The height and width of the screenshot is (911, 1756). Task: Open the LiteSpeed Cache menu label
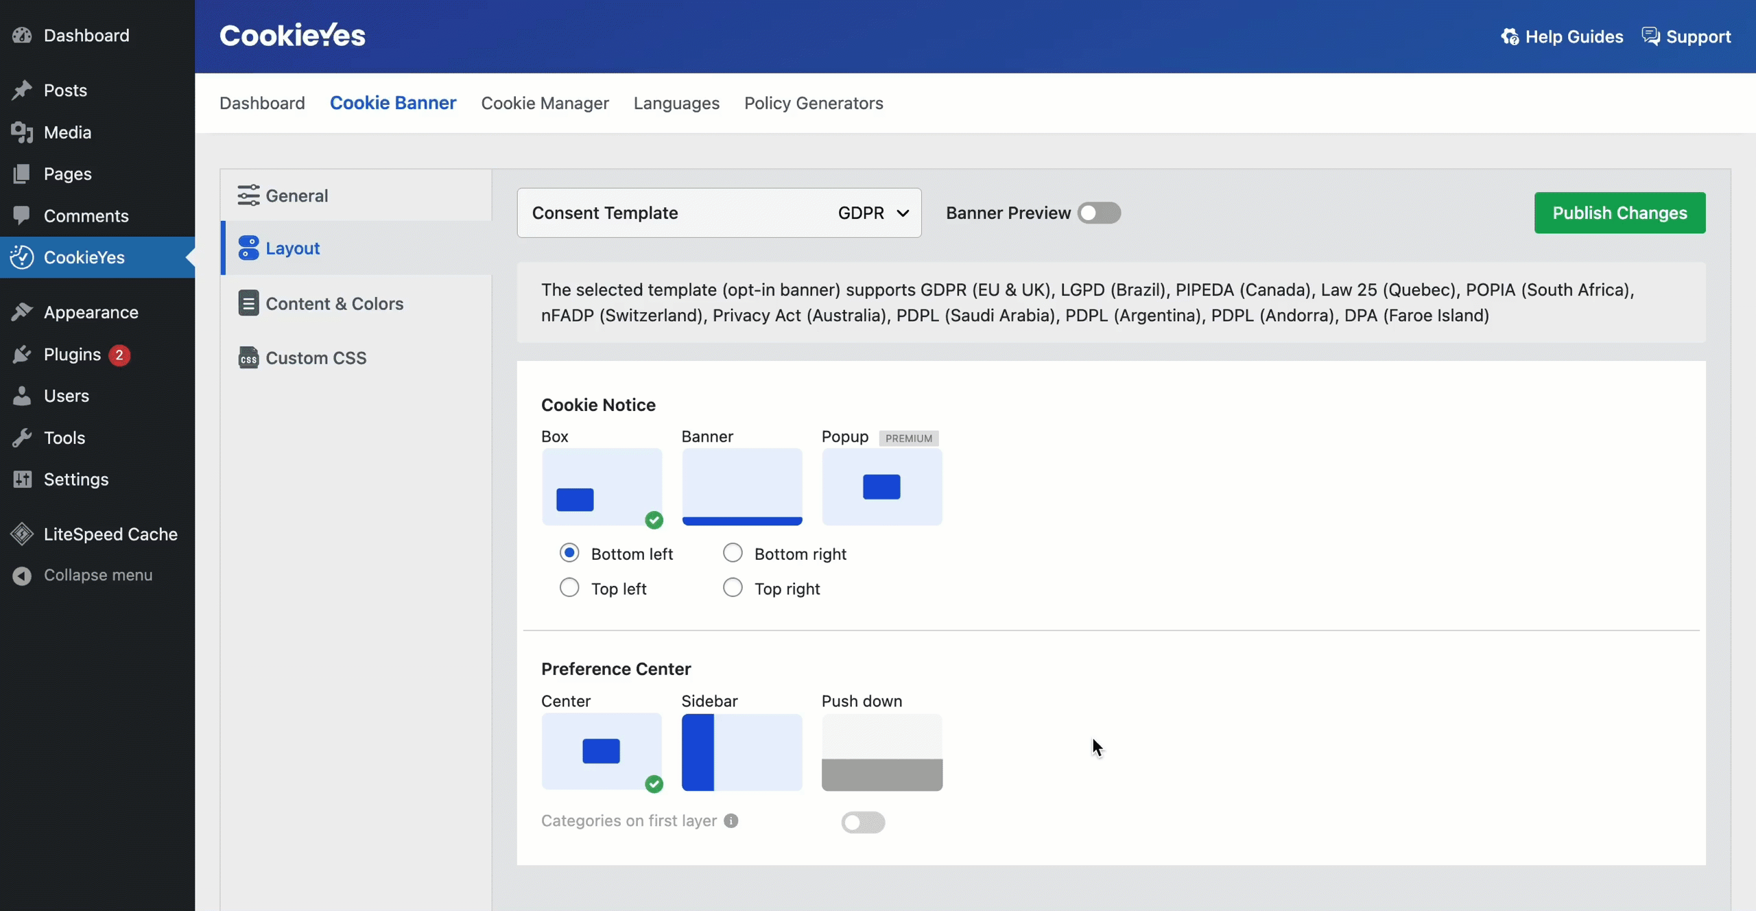[110, 534]
